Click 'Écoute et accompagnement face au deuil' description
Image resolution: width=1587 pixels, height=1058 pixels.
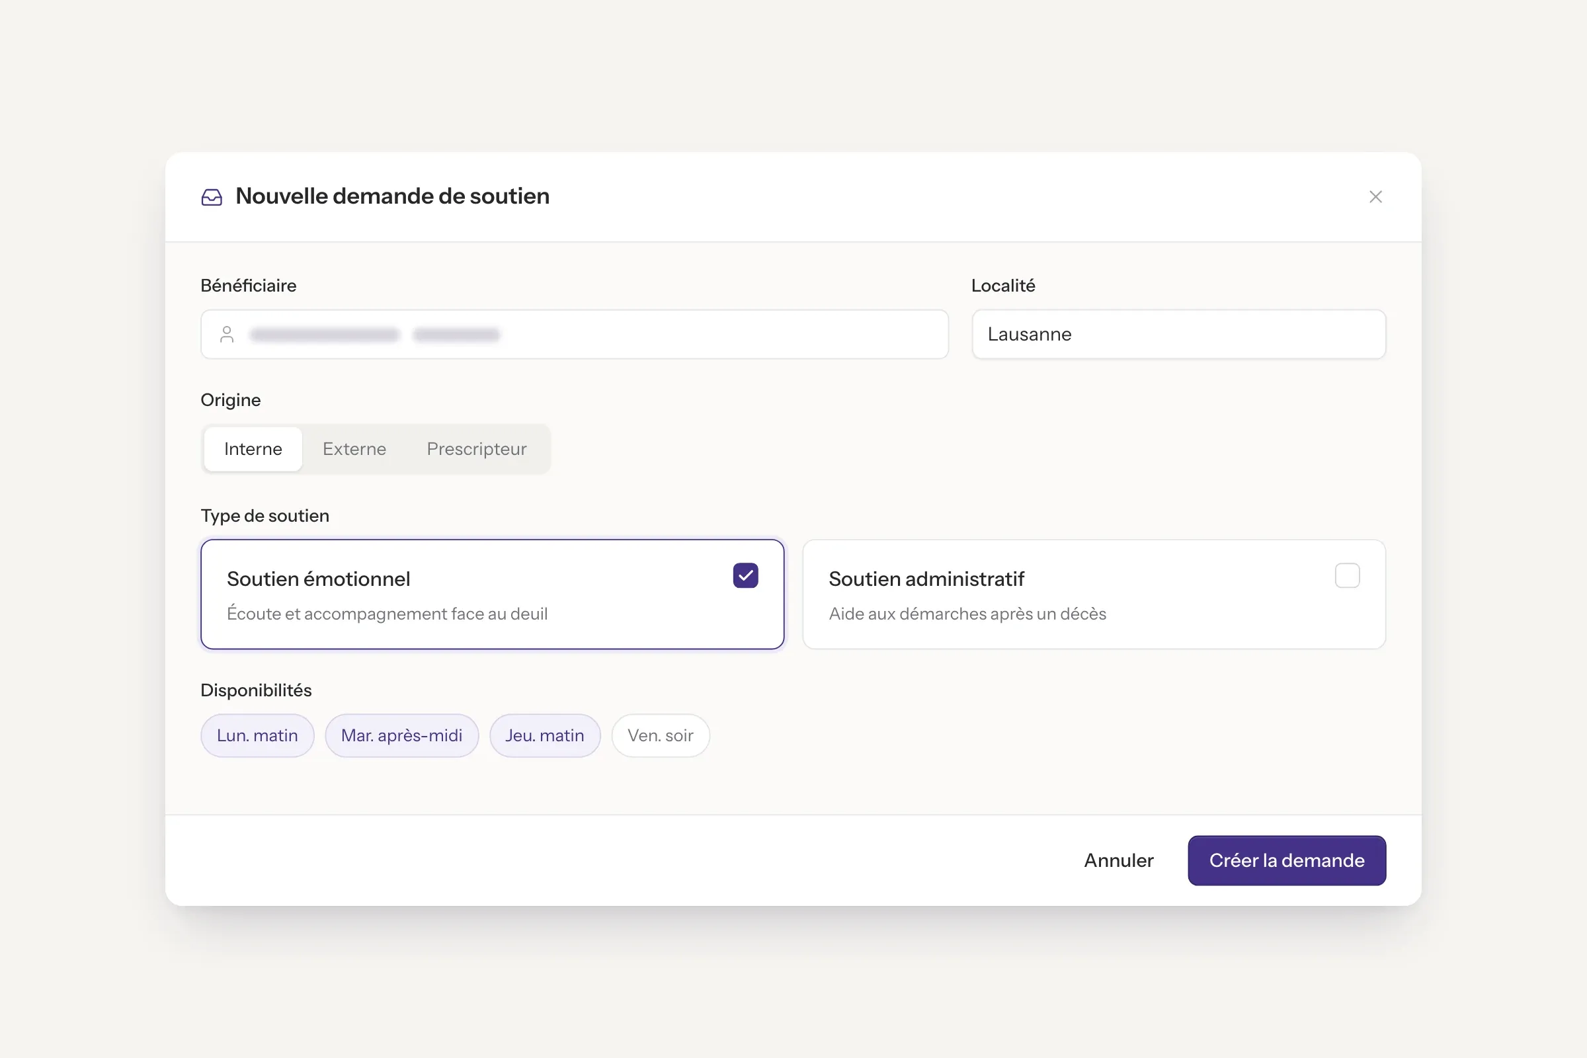click(x=387, y=614)
